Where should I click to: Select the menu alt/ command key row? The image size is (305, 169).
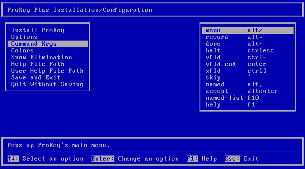coord(248,30)
